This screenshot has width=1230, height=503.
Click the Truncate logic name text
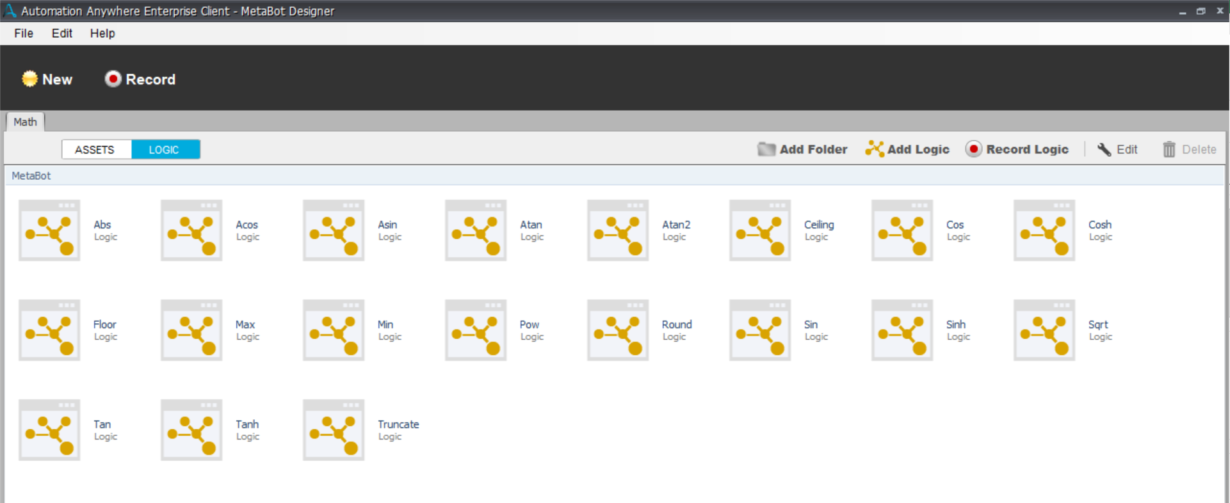tap(398, 424)
